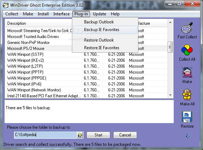Open the Interface menu

(x=62, y=14)
